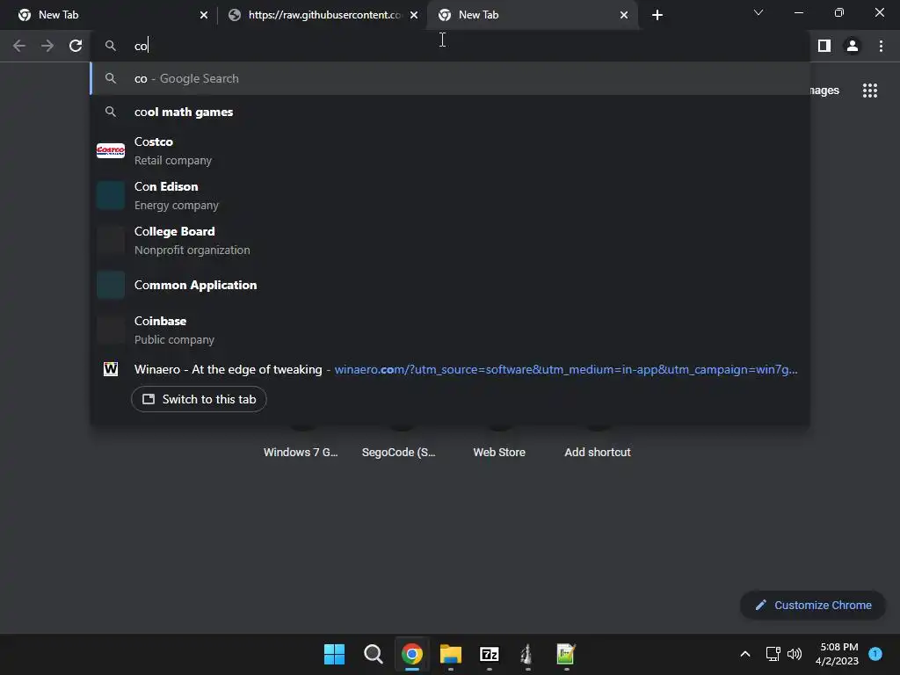
Task: Open the Winaero suggestion link
Action: coord(450,369)
